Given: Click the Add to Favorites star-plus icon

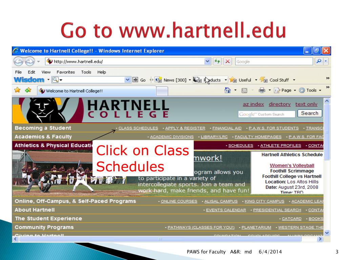Looking at the screenshot, I should point(28,90).
